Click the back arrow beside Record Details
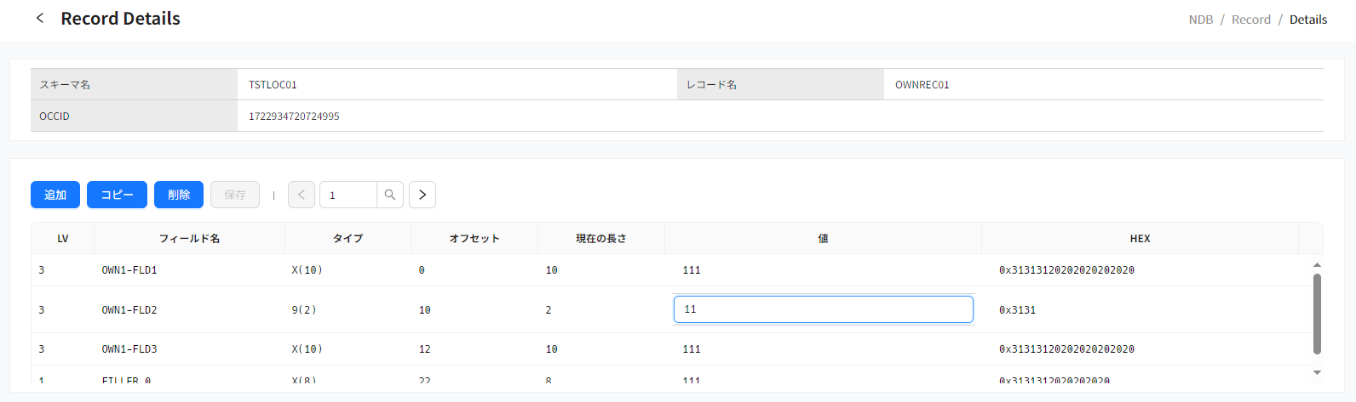This screenshot has width=1356, height=402. coord(40,18)
